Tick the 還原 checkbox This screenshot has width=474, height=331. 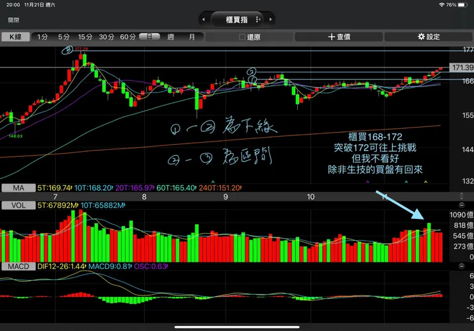242,37
